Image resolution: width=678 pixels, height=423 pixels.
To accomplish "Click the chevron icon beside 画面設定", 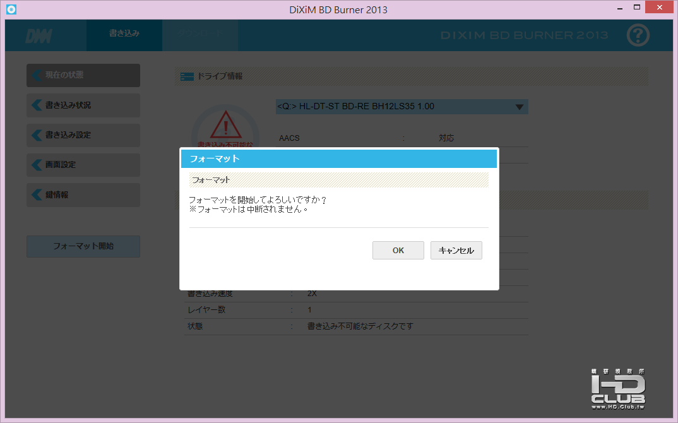I will click(37, 165).
